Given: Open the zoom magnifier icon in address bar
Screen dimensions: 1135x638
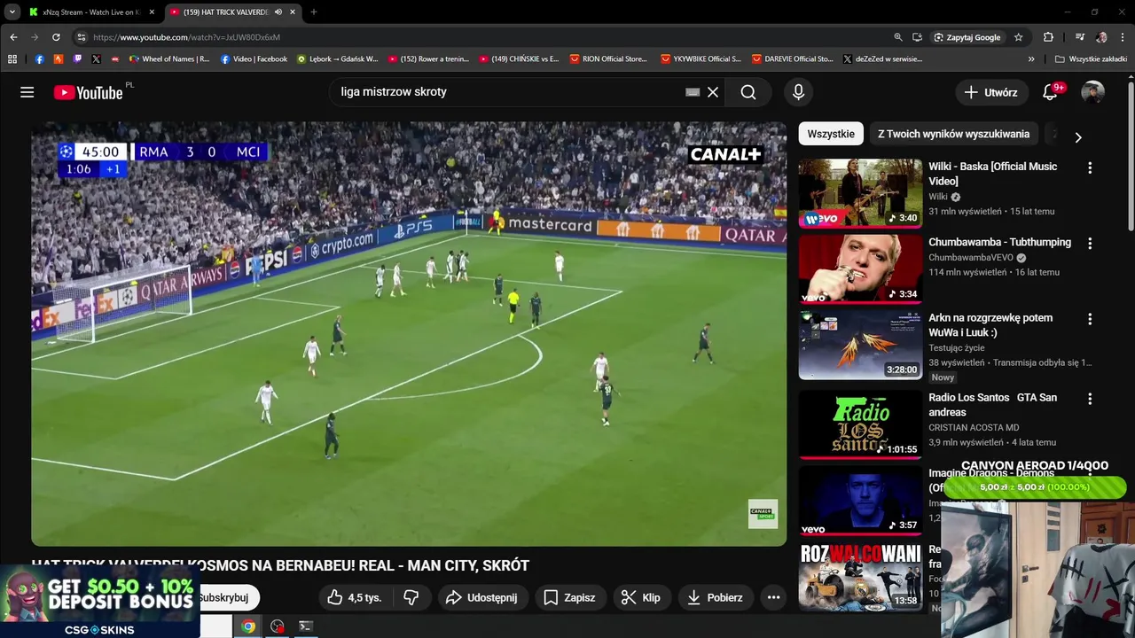Looking at the screenshot, I should [x=898, y=37].
